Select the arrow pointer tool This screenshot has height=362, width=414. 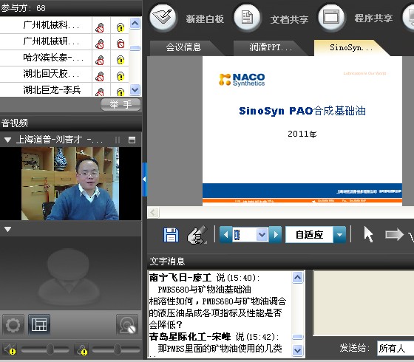368,235
